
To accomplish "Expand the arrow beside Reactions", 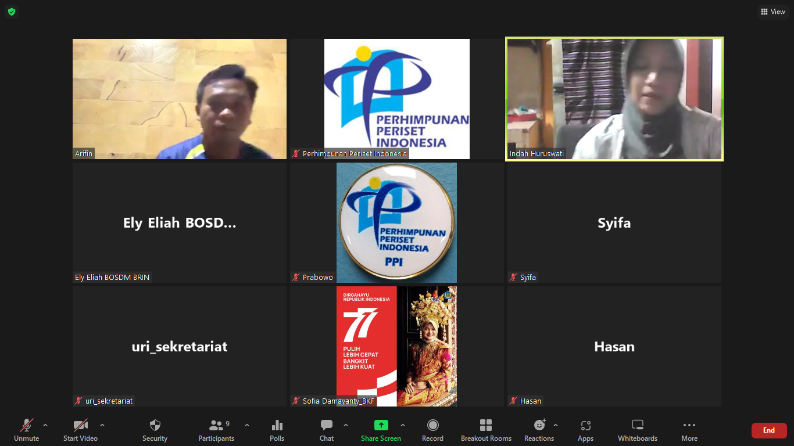I will [556, 425].
